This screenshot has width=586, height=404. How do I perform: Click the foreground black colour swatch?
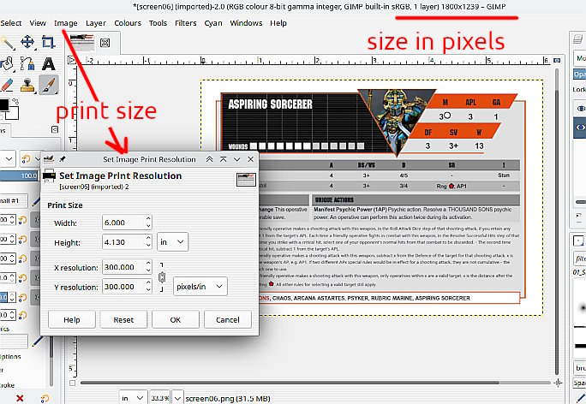click(3, 105)
